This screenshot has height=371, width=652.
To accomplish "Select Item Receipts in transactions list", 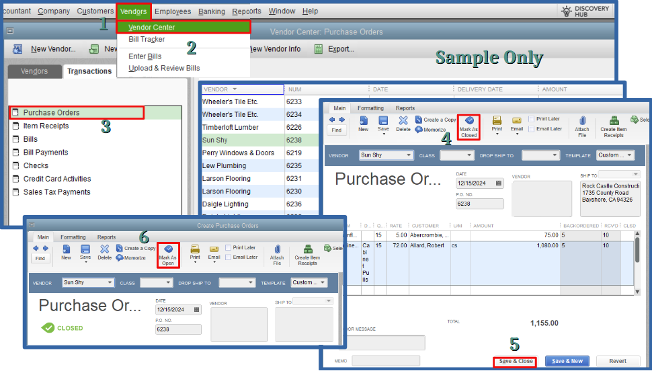I will (46, 126).
